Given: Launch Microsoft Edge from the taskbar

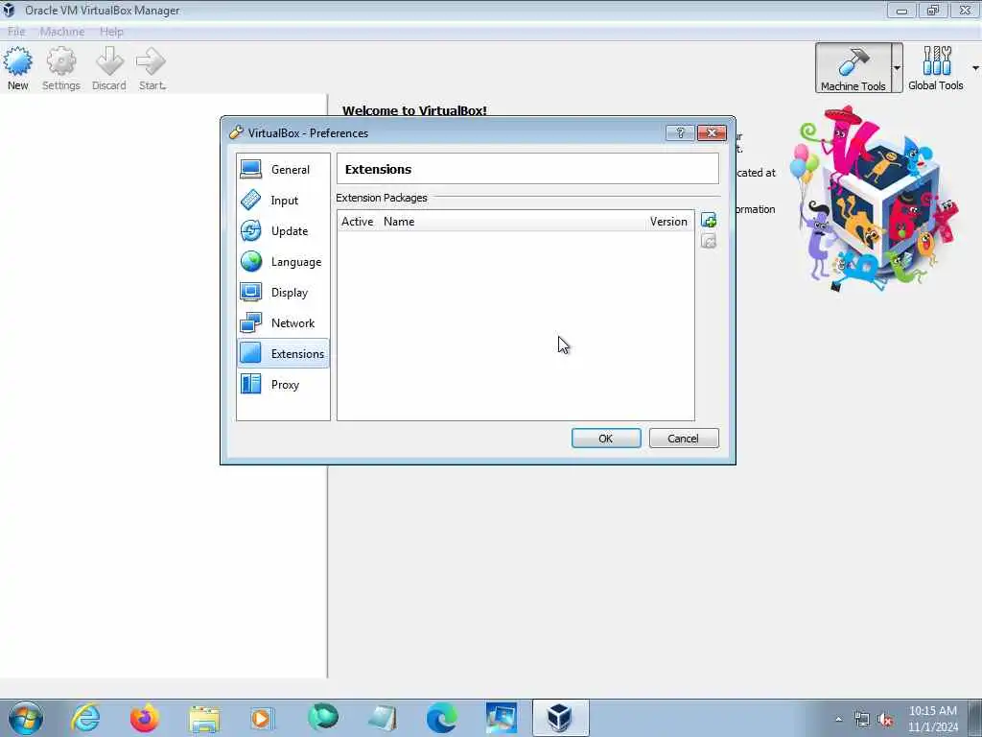Looking at the screenshot, I should [x=441, y=718].
